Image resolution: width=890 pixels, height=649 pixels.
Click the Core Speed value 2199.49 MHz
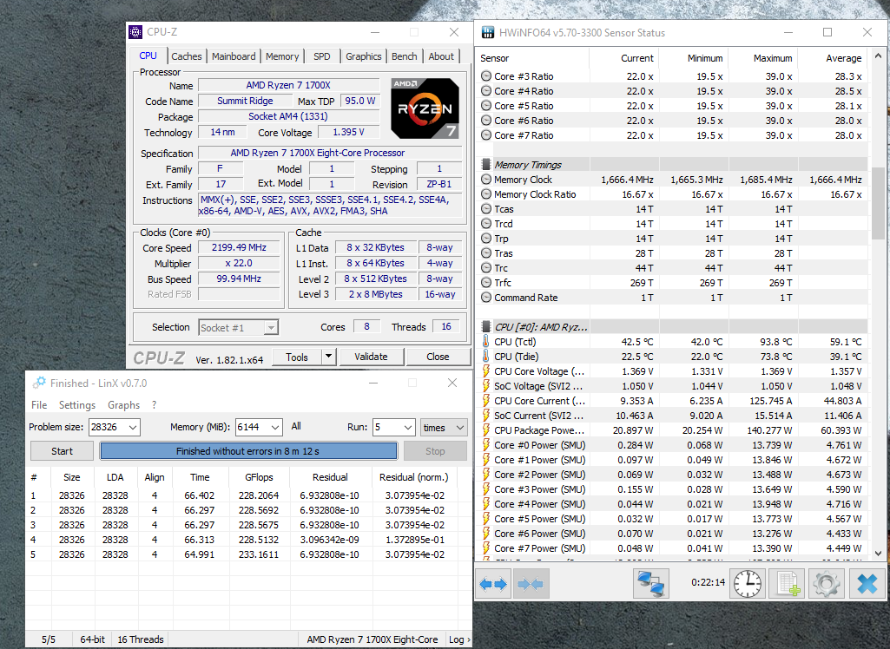point(239,247)
